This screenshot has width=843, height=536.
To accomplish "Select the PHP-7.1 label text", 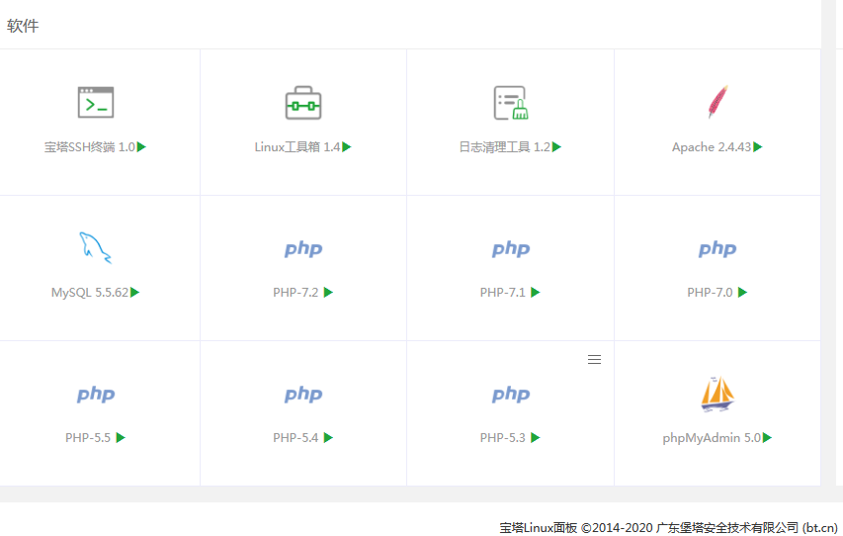I will click(503, 292).
